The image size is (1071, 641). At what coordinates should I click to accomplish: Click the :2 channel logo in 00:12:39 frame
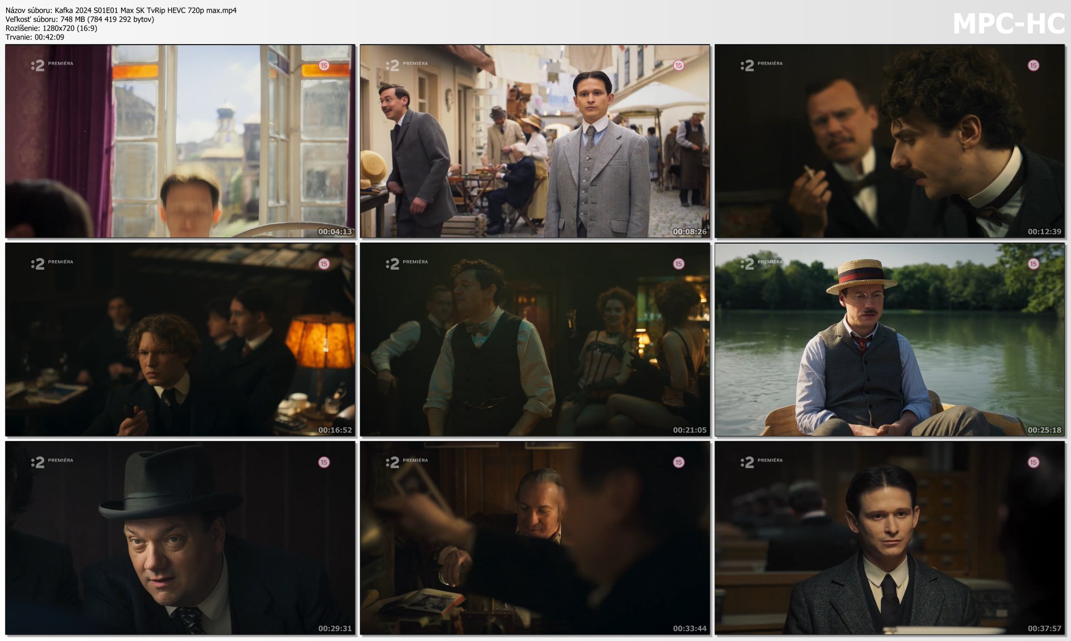747,66
